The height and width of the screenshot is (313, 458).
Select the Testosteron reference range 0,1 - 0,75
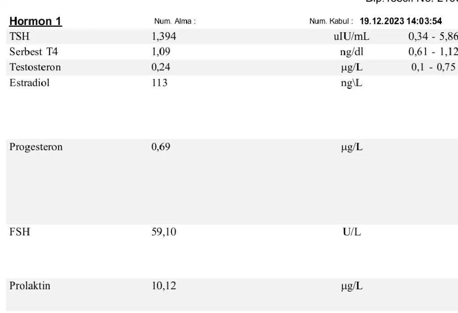coord(433,67)
